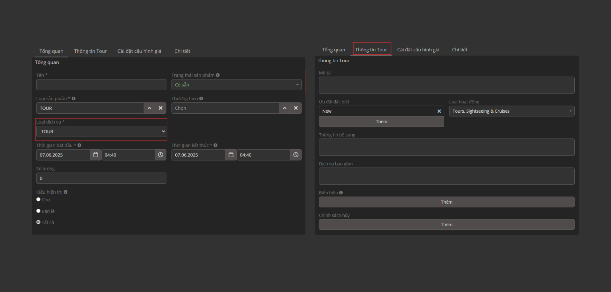Show info tooltip for Trạng thái sản phẩm
This screenshot has width=611, height=292.
coord(218,75)
